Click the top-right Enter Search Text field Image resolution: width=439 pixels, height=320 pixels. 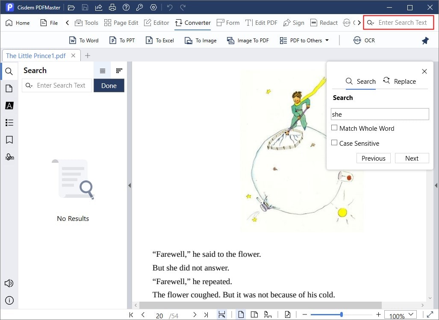(x=398, y=23)
